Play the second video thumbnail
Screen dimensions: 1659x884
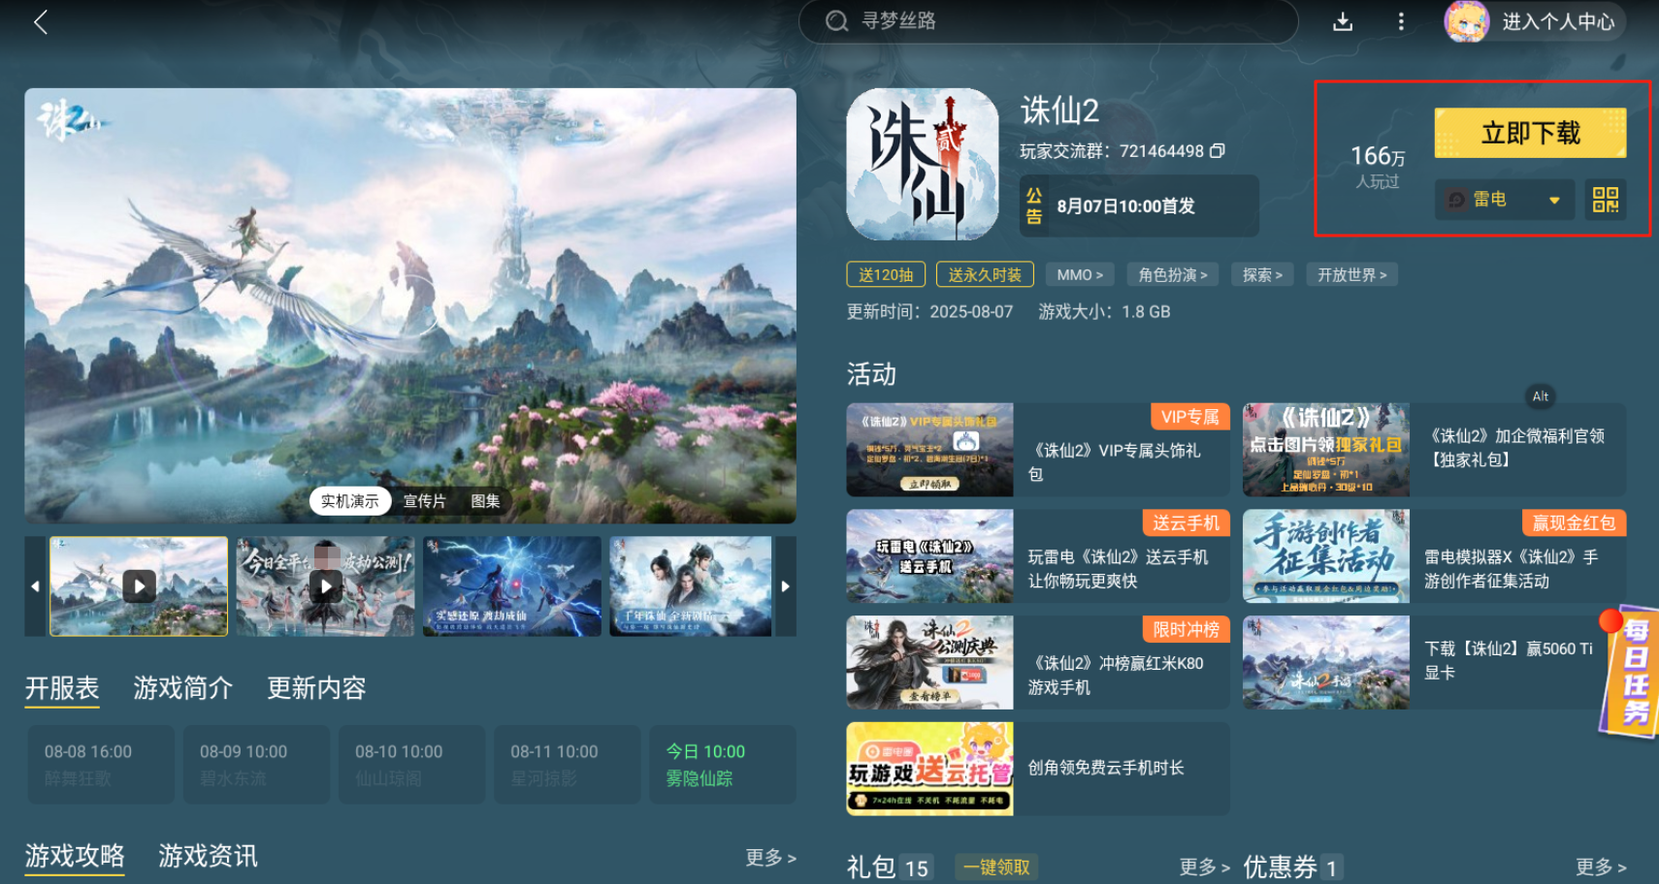click(x=325, y=586)
